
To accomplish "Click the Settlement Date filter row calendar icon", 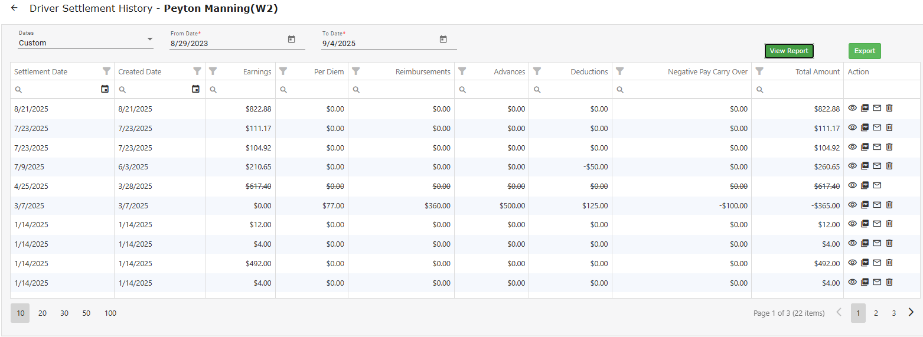I will (105, 89).
